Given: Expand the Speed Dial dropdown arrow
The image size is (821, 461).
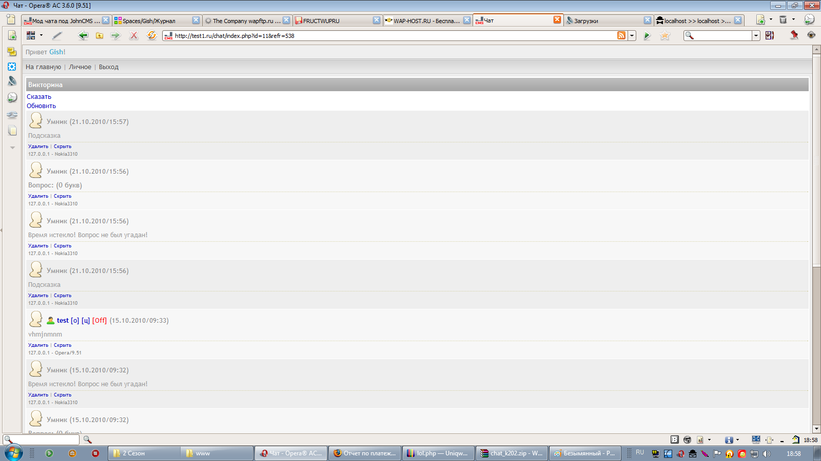Looking at the screenshot, I should point(41,35).
